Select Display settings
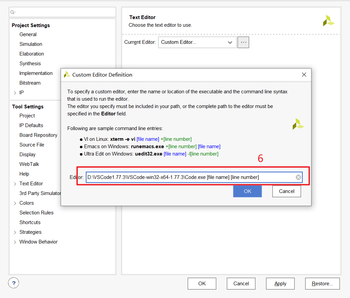The height and width of the screenshot is (298, 350). [x=27, y=155]
